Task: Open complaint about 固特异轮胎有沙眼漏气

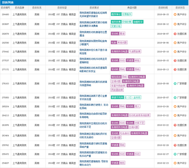Action: [93, 43]
